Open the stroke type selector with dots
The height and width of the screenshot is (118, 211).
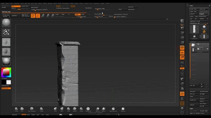pyautogui.click(x=6, y=32)
